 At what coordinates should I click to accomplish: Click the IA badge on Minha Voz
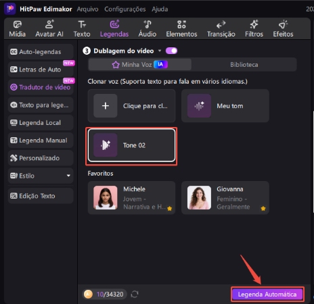[160, 65]
